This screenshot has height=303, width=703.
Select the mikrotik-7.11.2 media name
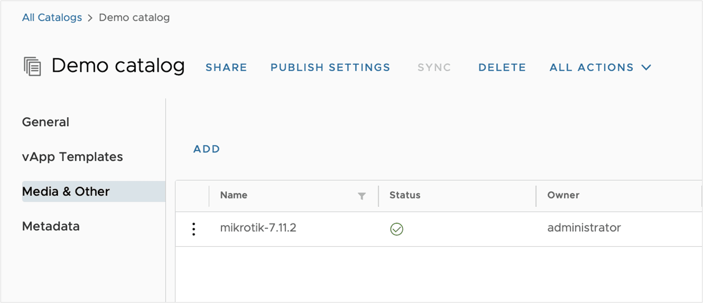258,228
